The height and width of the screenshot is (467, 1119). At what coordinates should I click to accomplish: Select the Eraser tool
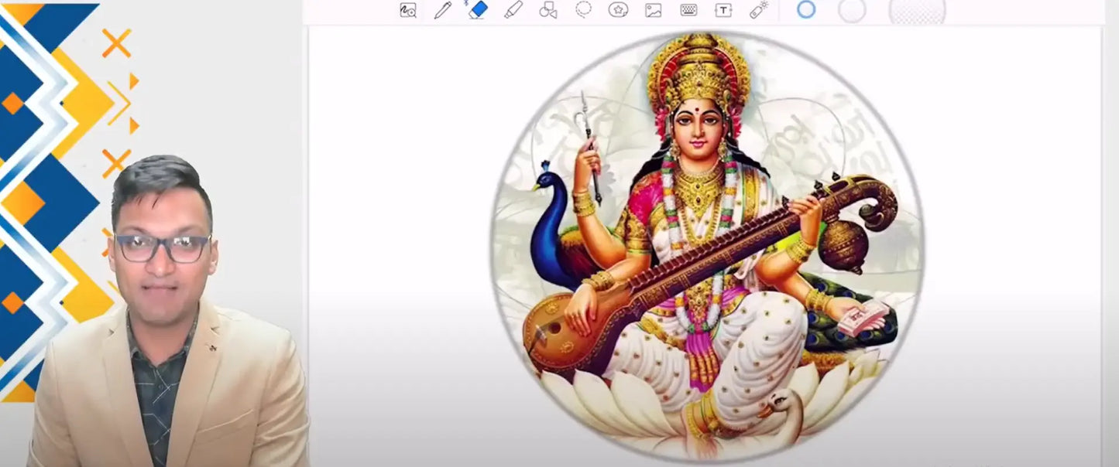(x=478, y=10)
